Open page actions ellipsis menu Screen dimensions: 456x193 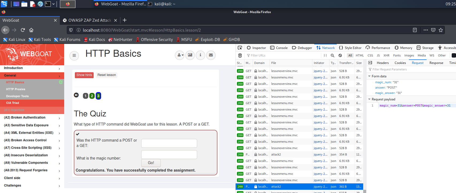pyautogui.click(x=426, y=30)
